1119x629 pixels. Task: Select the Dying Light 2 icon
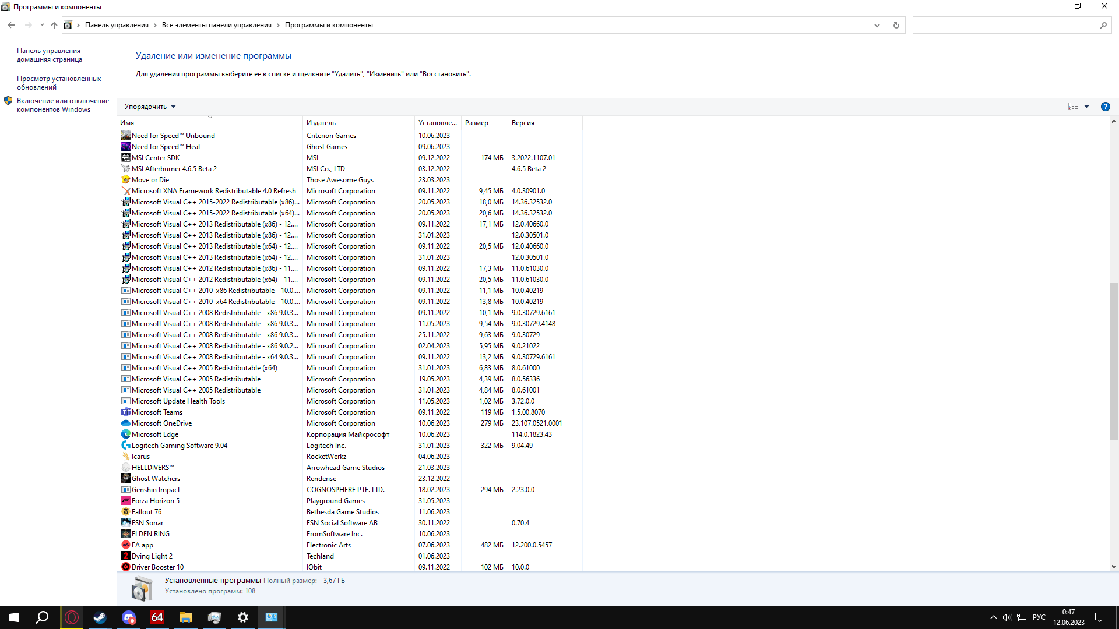(125, 556)
